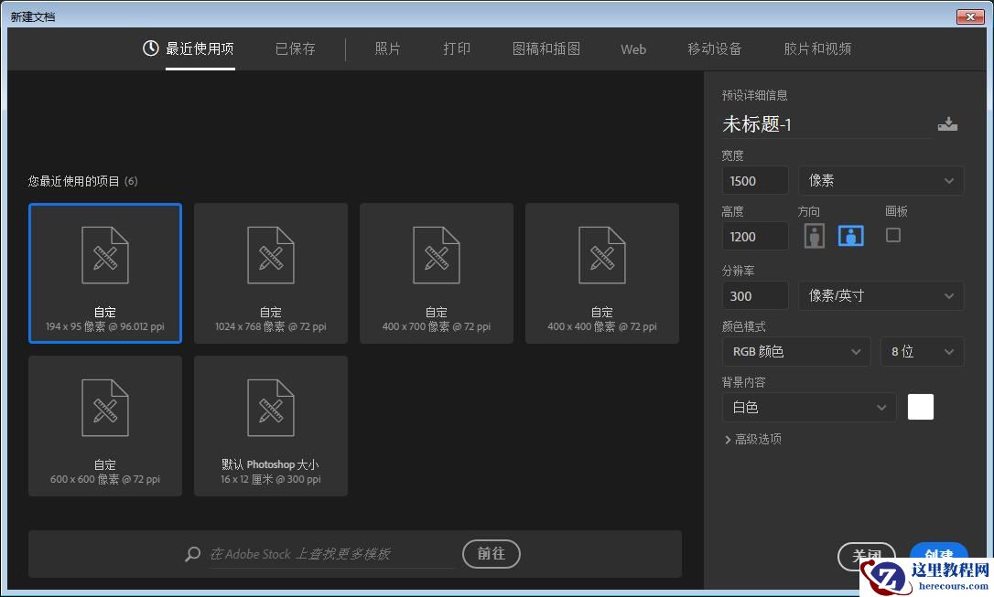Select the 默认 Photoshop 大小 preset

coord(271,426)
